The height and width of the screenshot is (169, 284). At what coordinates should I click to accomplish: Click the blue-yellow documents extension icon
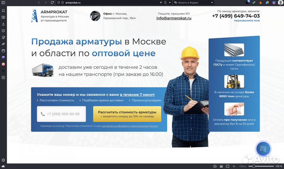coord(267,2)
